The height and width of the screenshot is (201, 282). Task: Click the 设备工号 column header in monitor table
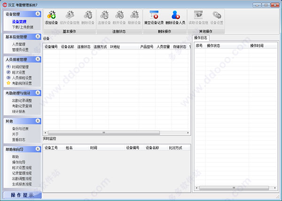(x=54, y=148)
